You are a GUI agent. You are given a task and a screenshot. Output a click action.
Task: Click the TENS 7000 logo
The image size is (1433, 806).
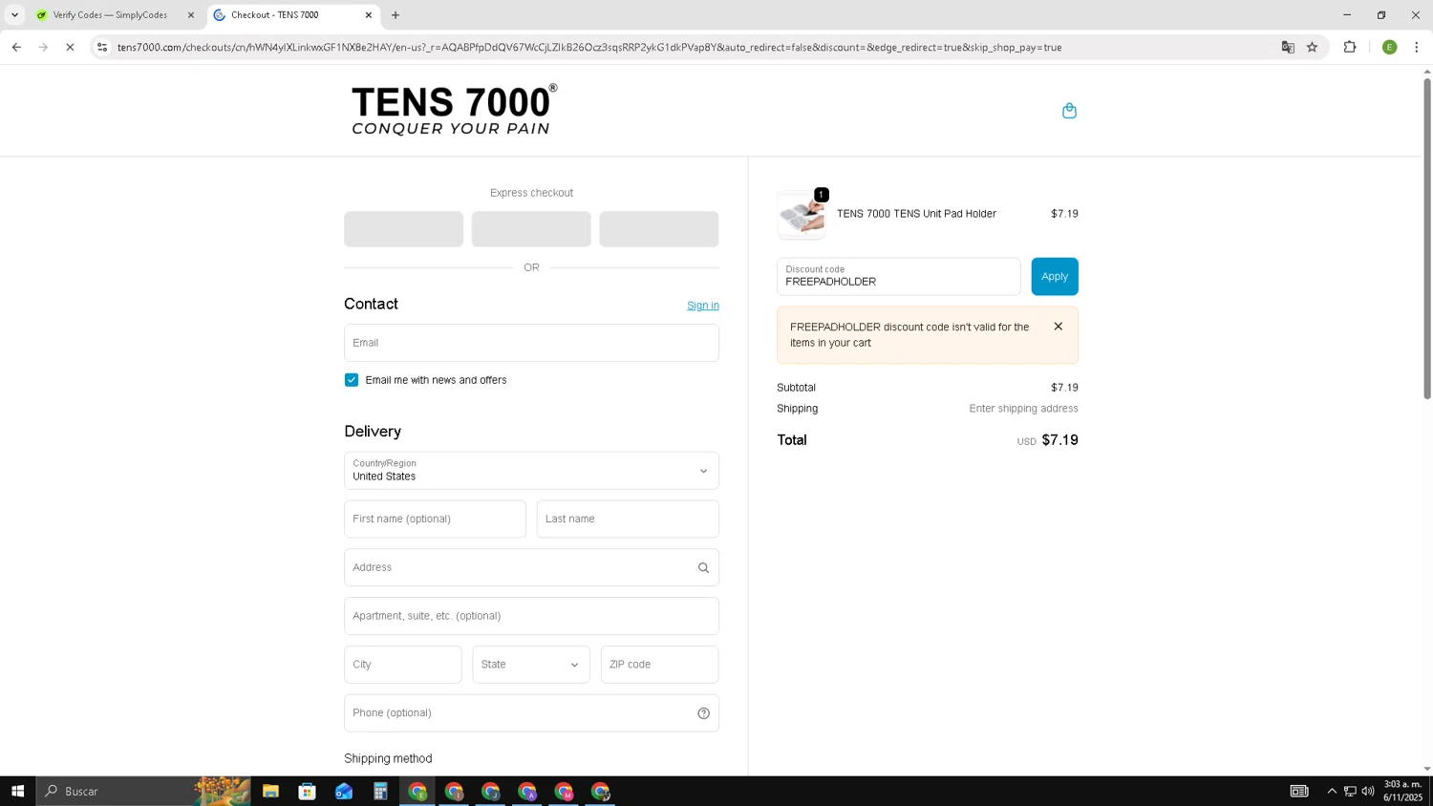pyautogui.click(x=454, y=110)
